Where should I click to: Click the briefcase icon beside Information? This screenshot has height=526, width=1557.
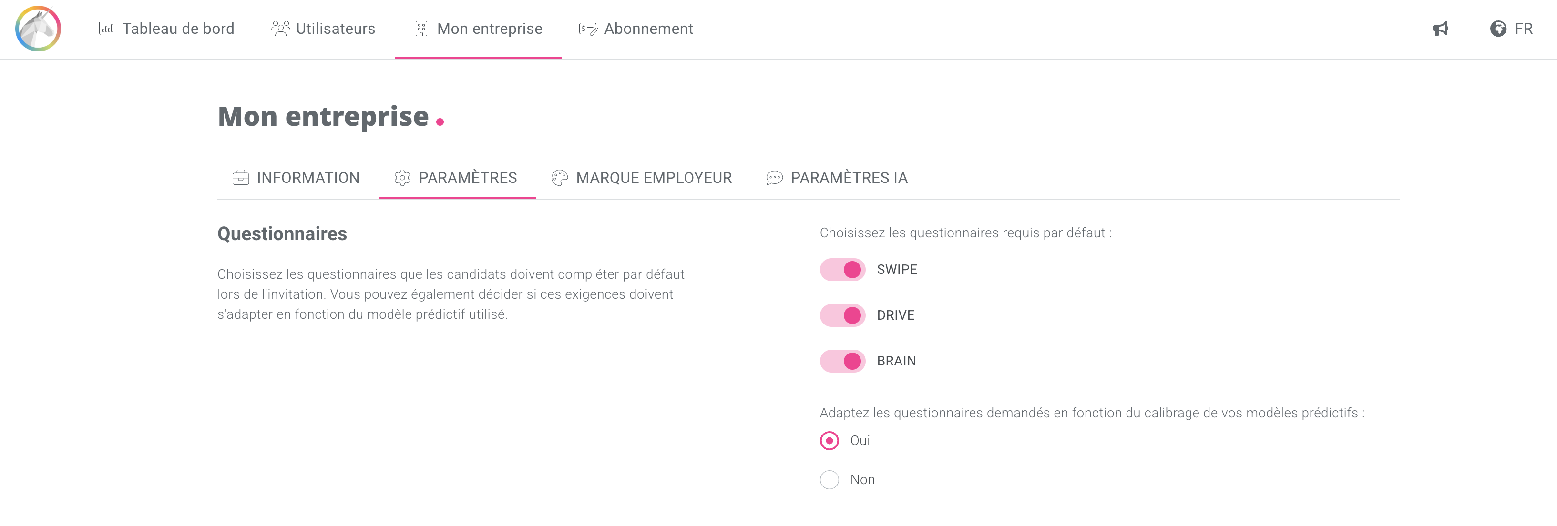point(241,178)
